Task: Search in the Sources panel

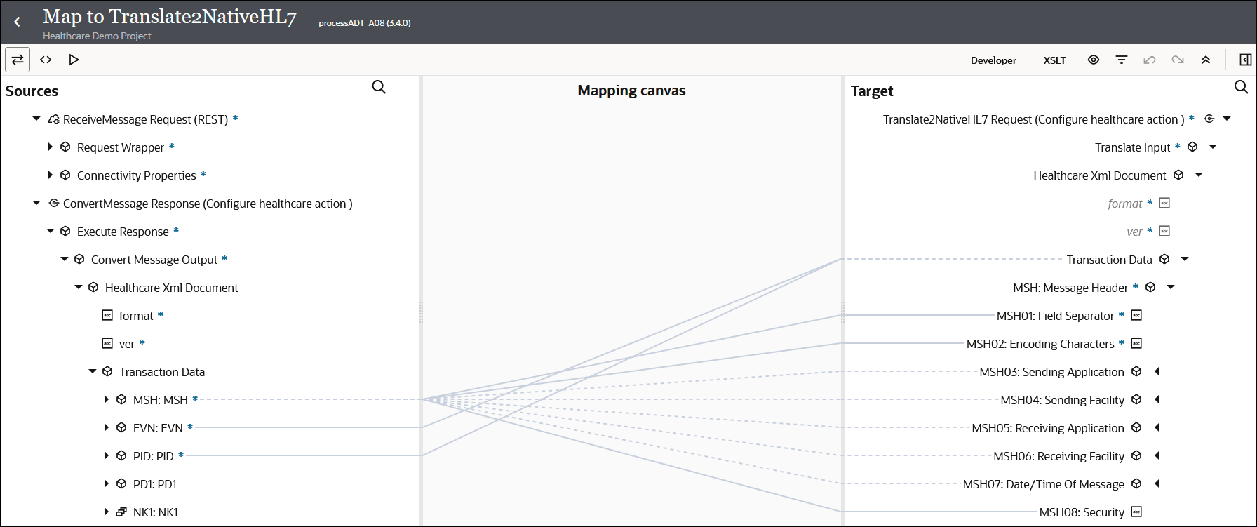Action: [379, 87]
